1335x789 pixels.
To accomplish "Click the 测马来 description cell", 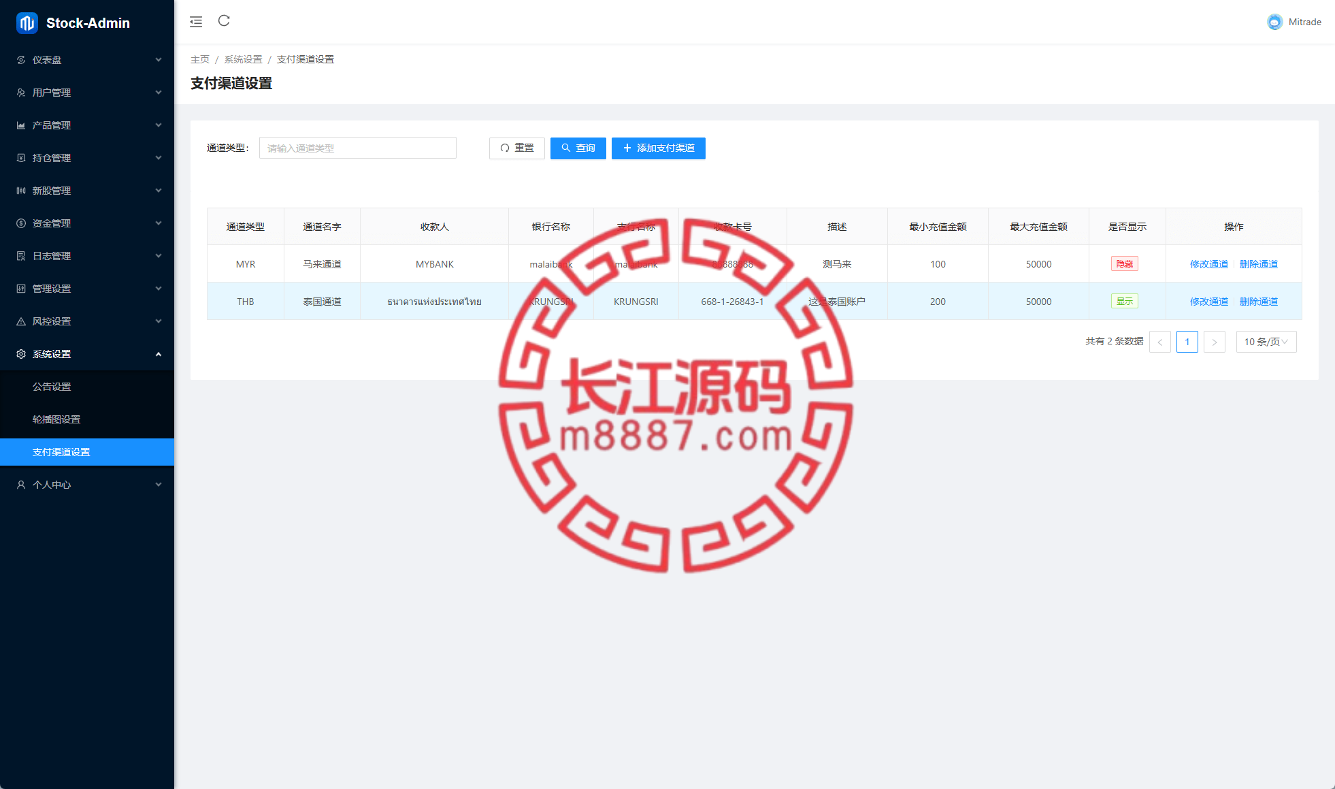I will [837, 264].
